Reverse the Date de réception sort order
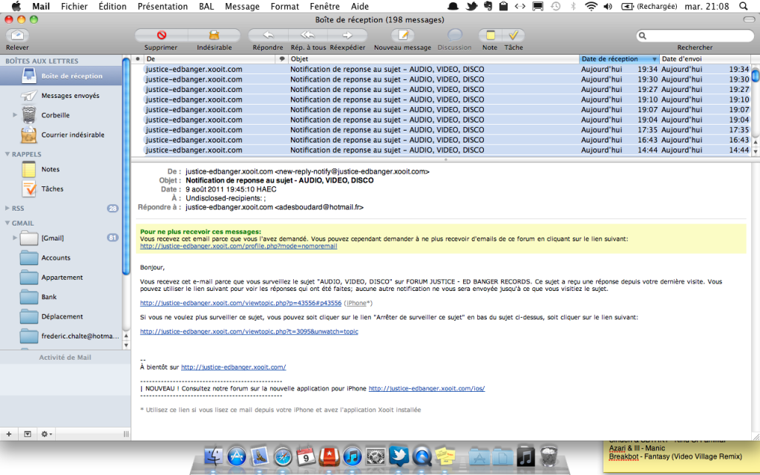The image size is (760, 475). click(619, 59)
